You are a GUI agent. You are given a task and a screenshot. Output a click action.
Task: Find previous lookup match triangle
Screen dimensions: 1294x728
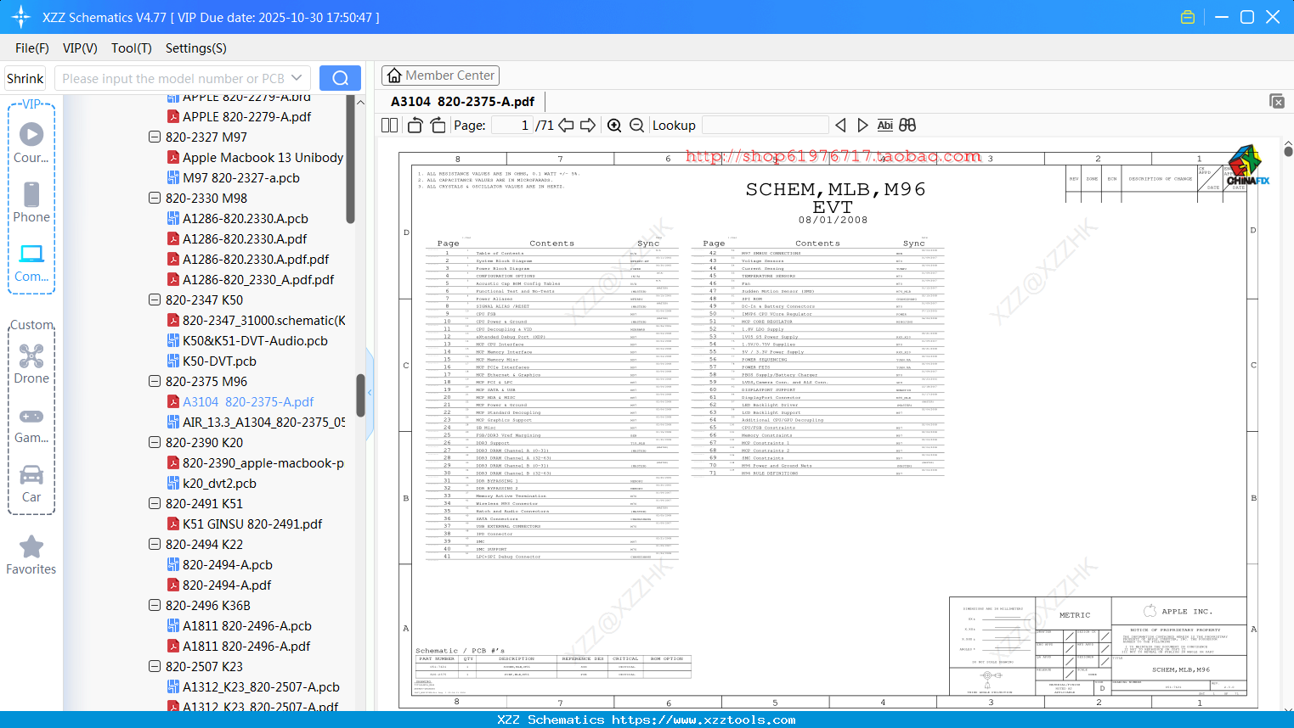[x=840, y=125]
